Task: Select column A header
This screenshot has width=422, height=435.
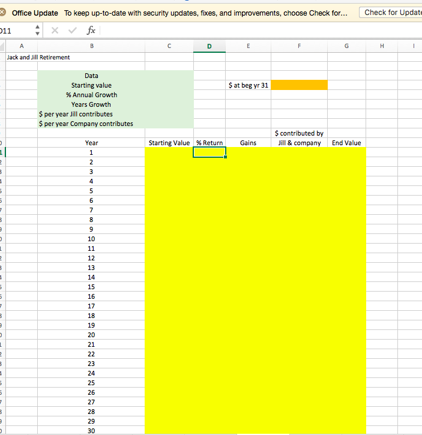Action: click(22, 46)
